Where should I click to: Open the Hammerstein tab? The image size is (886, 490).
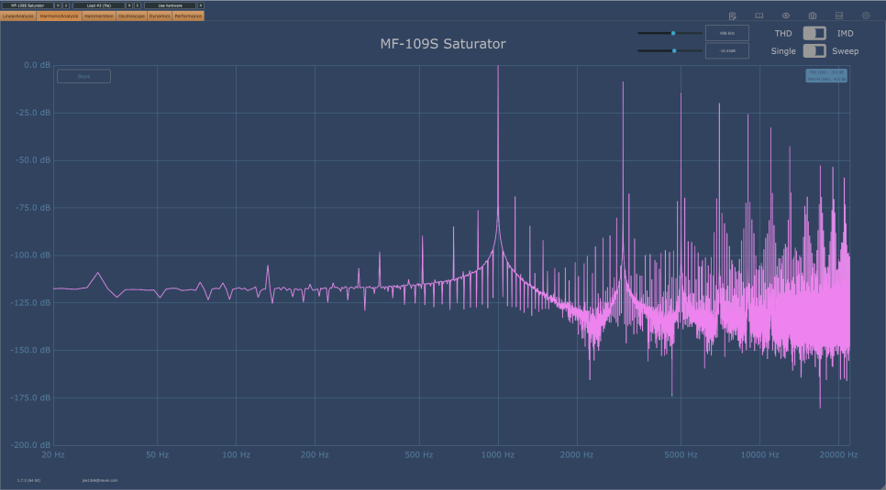point(99,16)
